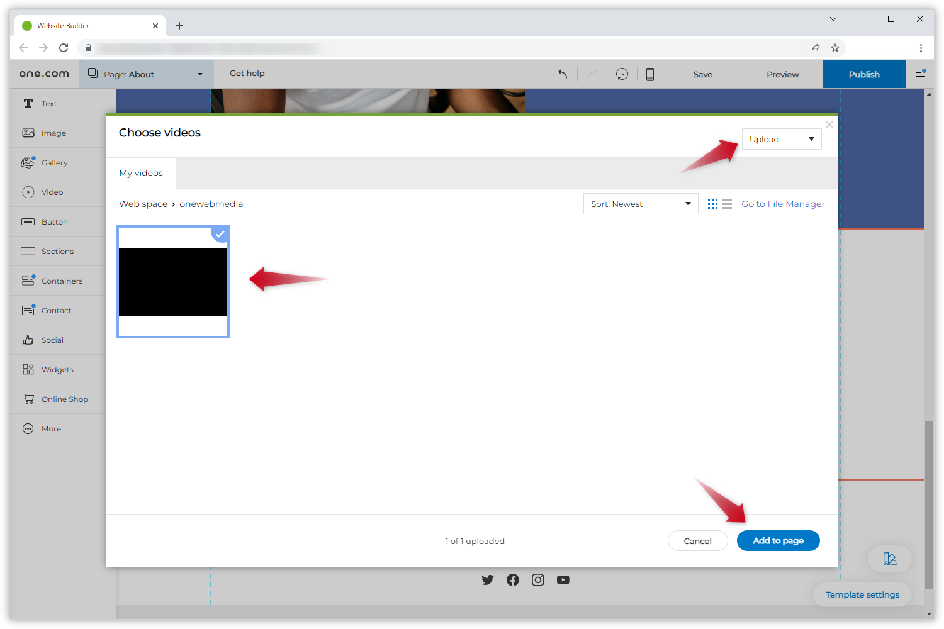
Task: Reload the browser page
Action: (64, 48)
